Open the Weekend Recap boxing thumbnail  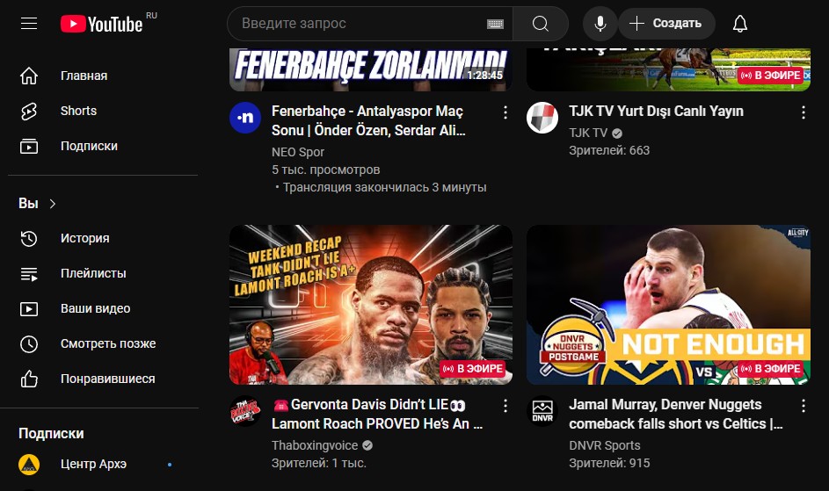[x=371, y=305]
